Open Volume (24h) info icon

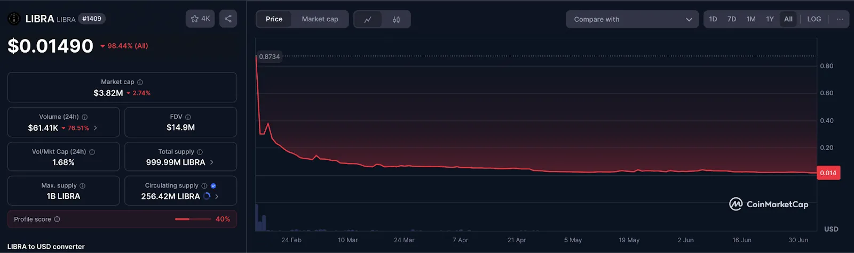coord(84,117)
